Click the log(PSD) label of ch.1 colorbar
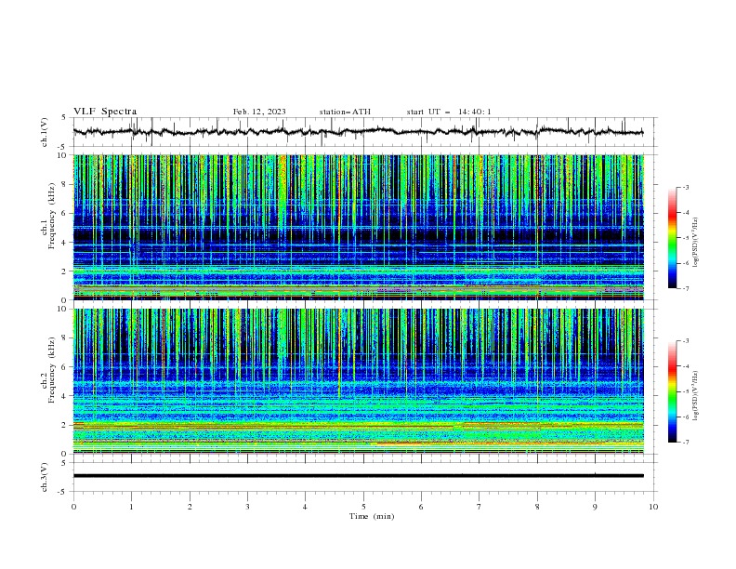 coord(695,243)
